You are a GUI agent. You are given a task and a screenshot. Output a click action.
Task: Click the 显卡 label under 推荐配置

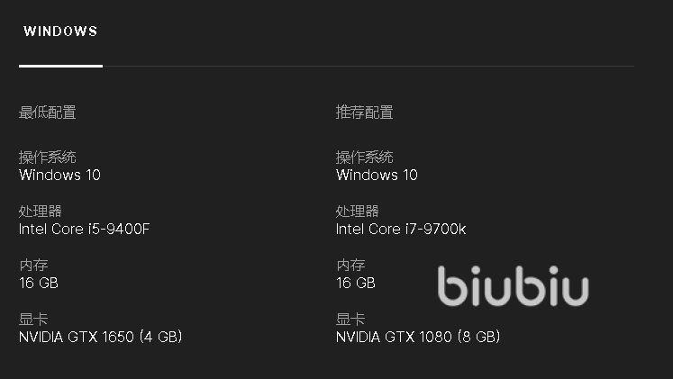point(350,320)
